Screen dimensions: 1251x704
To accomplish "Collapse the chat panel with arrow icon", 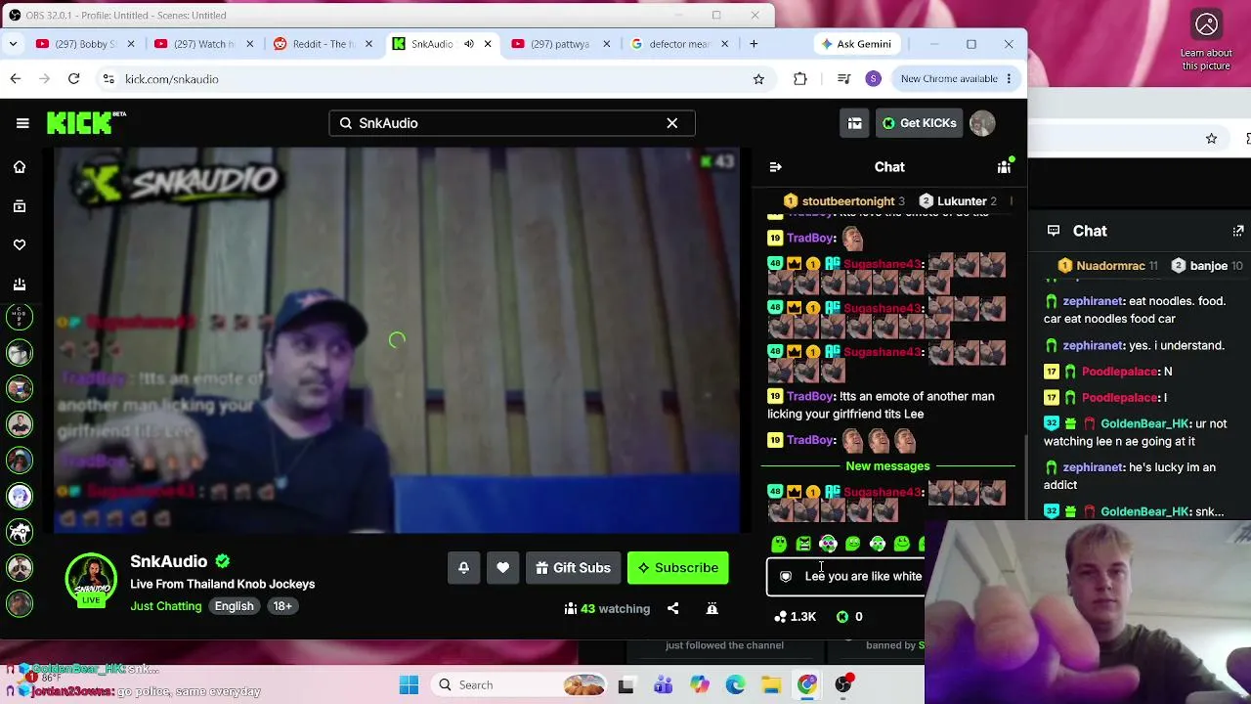I will click(x=775, y=167).
